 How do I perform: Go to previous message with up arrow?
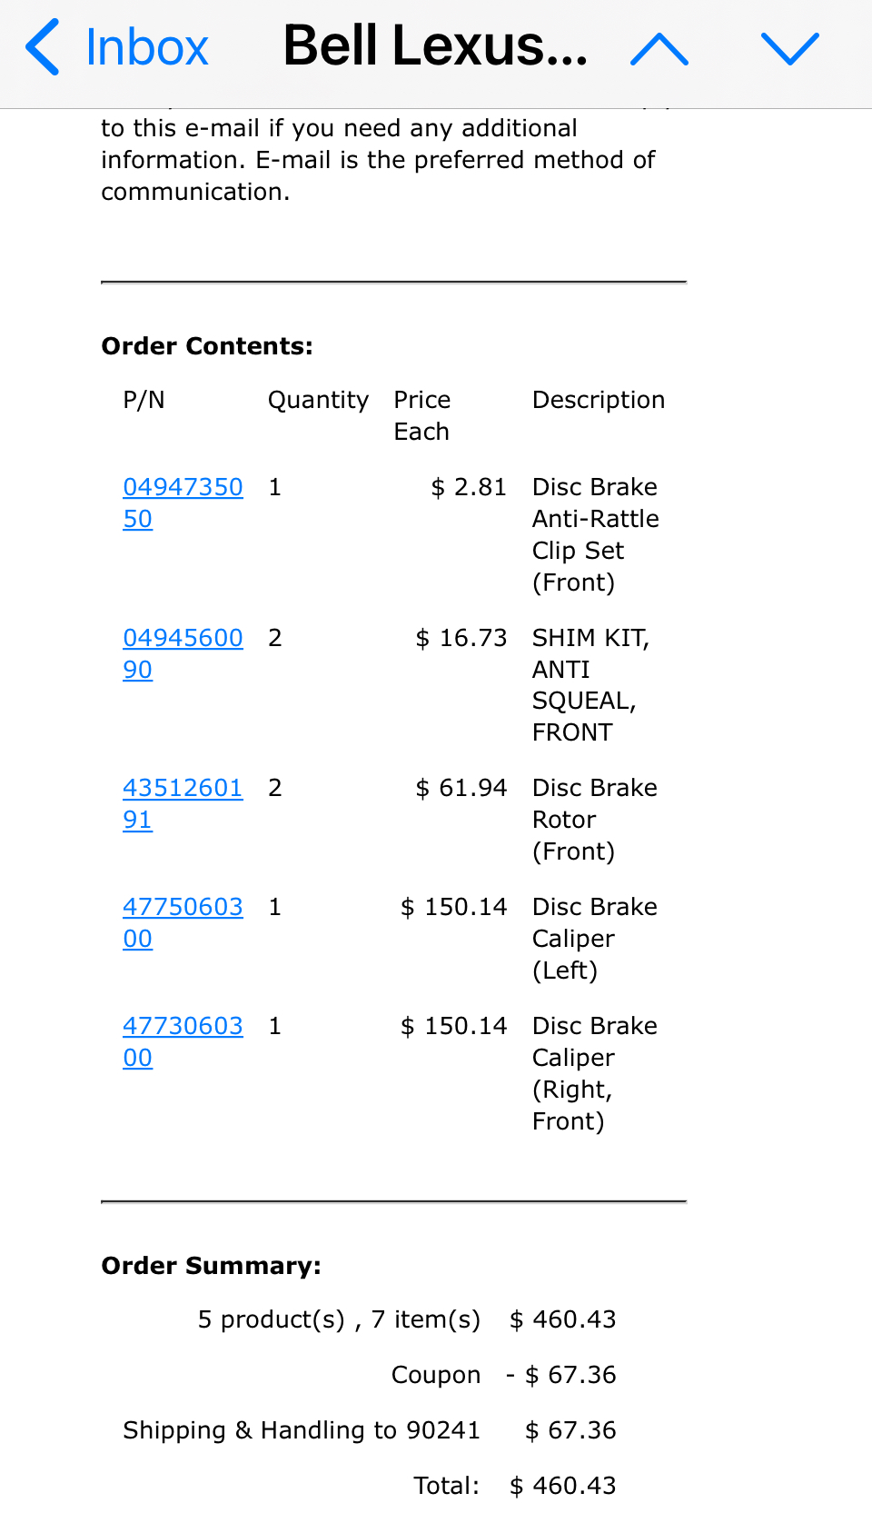[x=659, y=49]
